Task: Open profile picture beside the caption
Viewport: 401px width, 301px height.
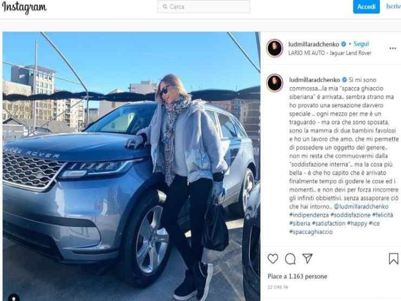Action: [x=275, y=83]
